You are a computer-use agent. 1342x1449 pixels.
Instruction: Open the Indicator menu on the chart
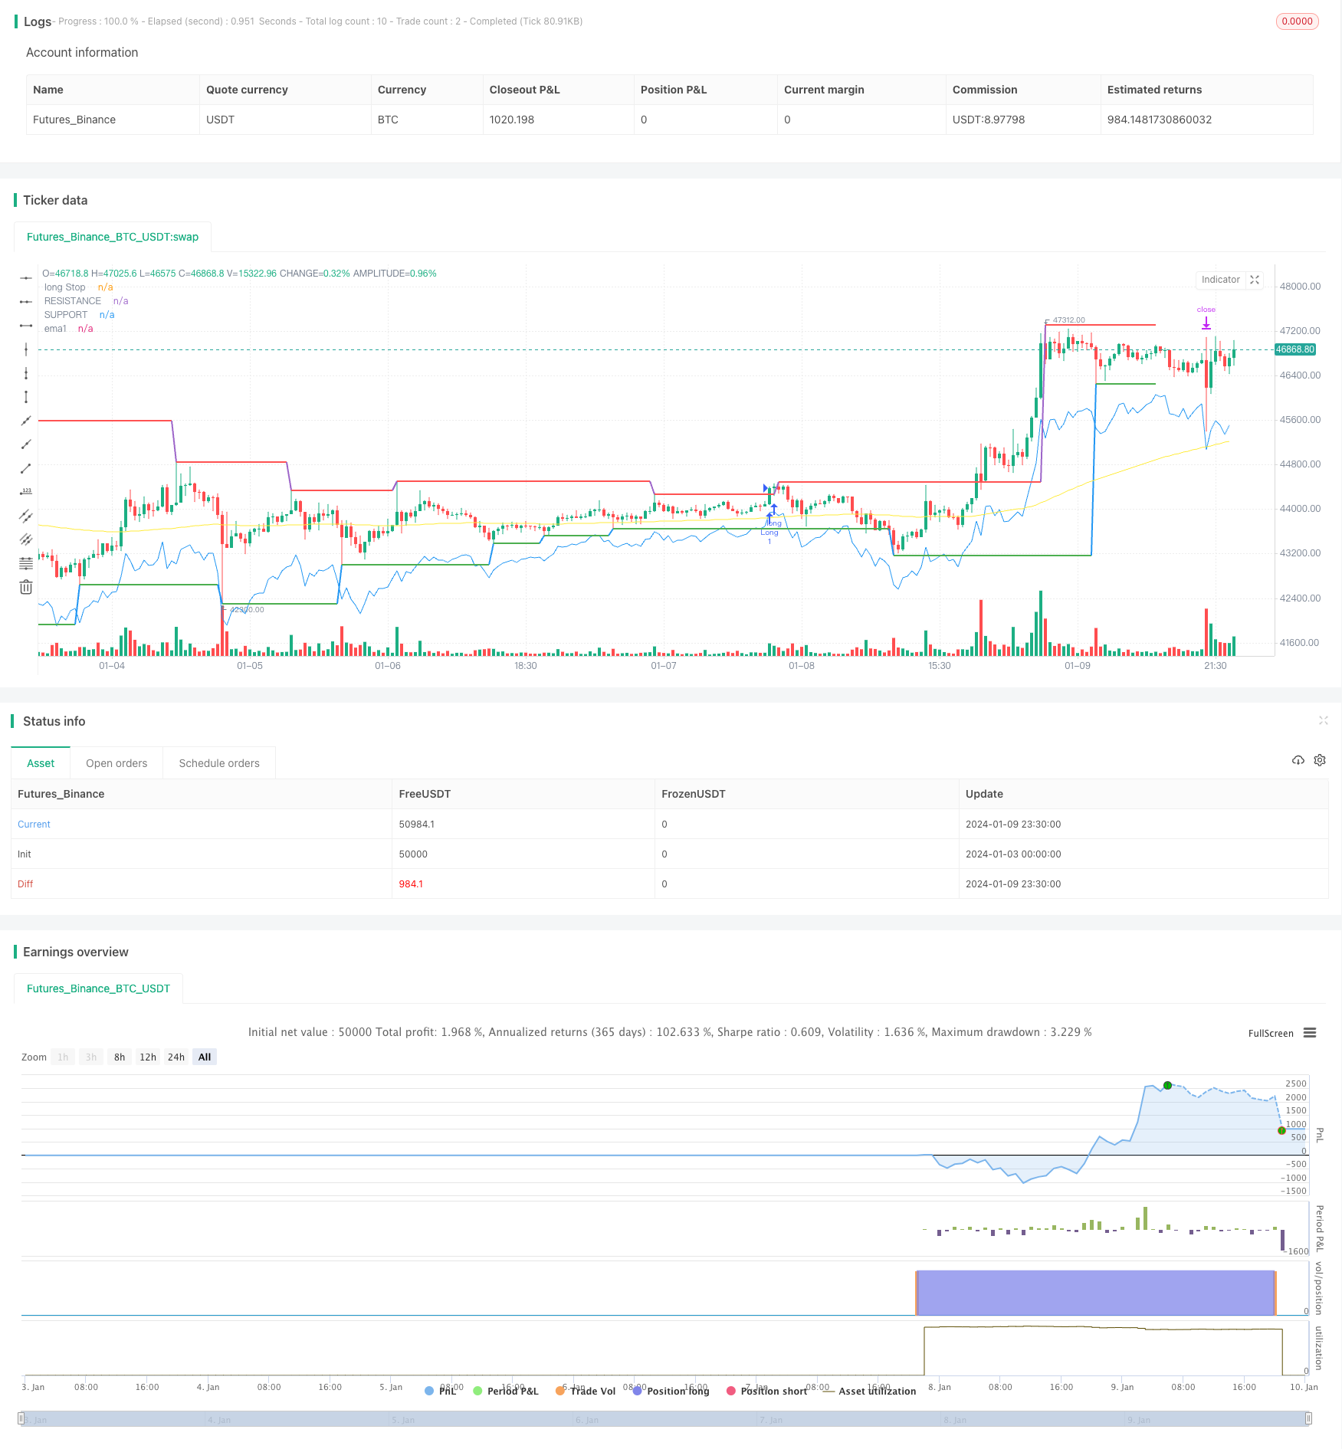click(1220, 280)
